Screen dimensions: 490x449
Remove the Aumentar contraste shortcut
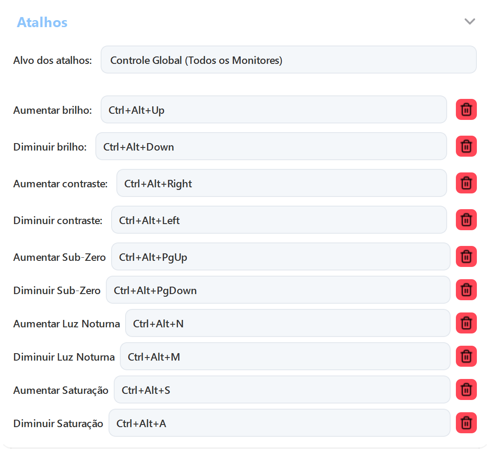[466, 183]
